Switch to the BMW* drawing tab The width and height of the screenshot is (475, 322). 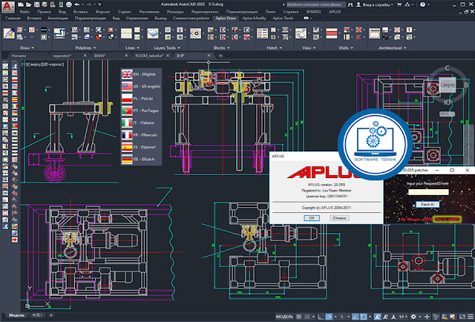100,56
